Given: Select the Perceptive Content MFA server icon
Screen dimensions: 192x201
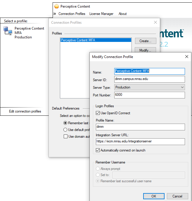Looking at the screenshot, I should pos(8,31).
